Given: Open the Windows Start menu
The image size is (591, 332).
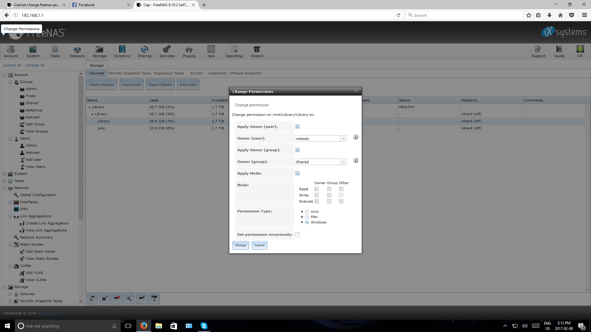Looking at the screenshot, I should click(x=7, y=326).
